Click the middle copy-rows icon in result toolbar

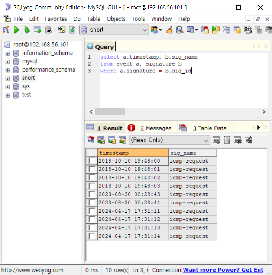112,140
